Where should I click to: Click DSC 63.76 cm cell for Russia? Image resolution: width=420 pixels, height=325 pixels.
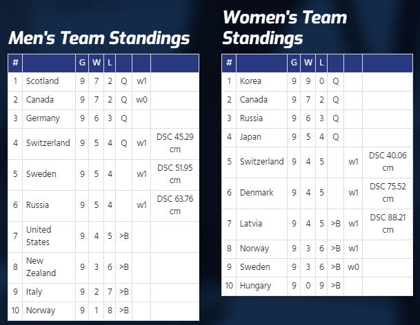(x=175, y=205)
